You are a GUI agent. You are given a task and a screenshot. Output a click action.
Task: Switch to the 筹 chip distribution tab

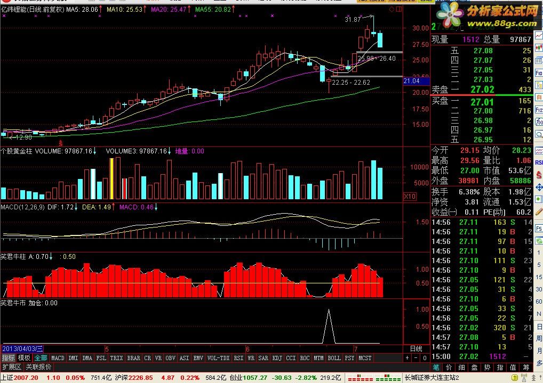click(526, 368)
